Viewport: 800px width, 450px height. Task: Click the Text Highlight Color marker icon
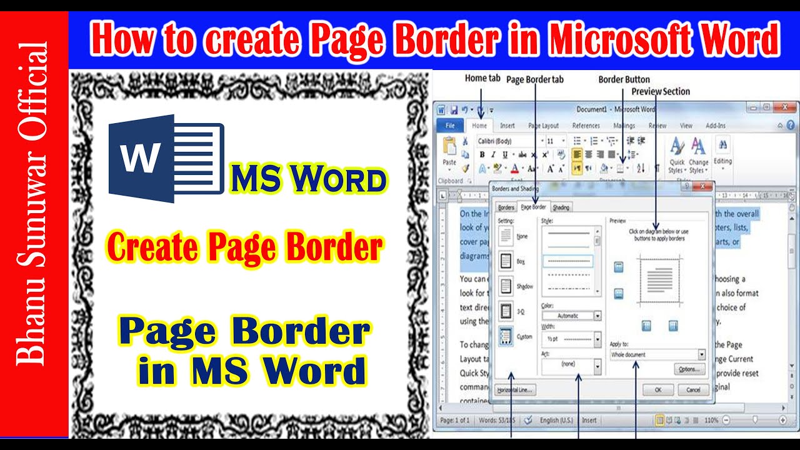point(497,168)
